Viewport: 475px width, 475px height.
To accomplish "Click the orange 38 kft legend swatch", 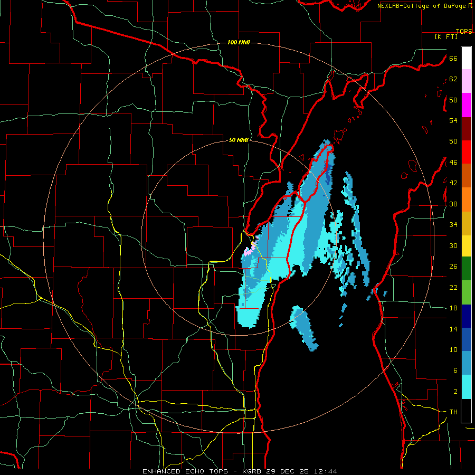I will point(466,199).
